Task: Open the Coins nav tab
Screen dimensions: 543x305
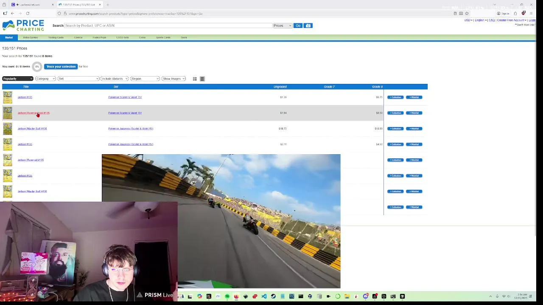Action: tap(142, 37)
